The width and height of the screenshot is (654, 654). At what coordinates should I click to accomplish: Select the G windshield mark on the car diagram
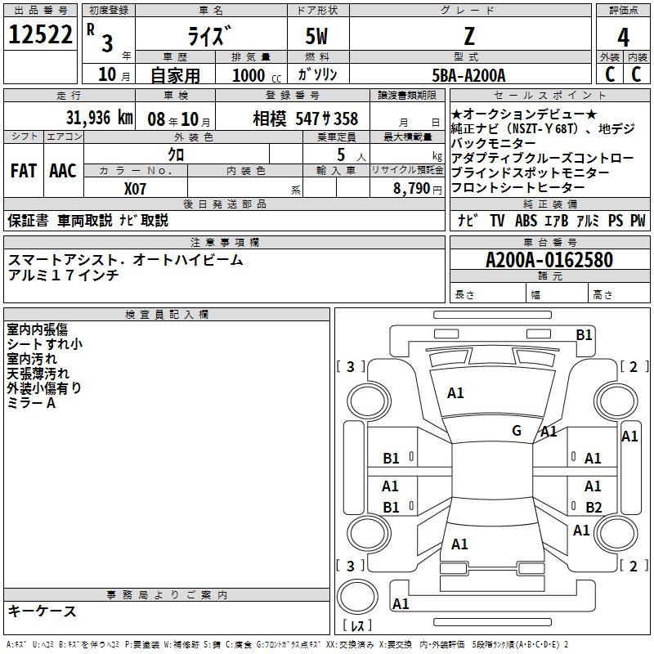coord(516,431)
